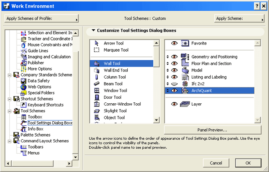Open the Apply Scheme dropdown
The image size is (269, 172).
tap(239, 18)
